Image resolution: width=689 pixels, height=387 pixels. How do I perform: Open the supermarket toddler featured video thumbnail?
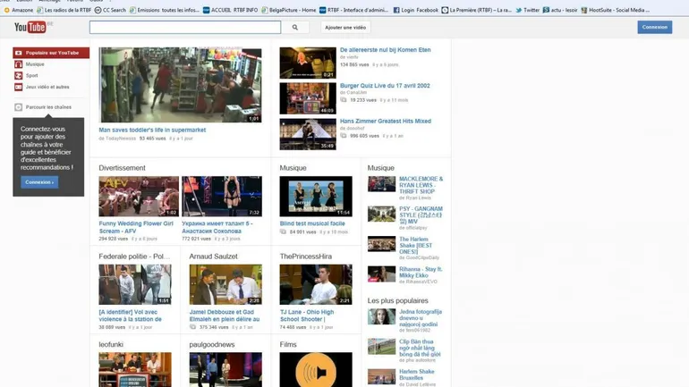click(x=180, y=85)
